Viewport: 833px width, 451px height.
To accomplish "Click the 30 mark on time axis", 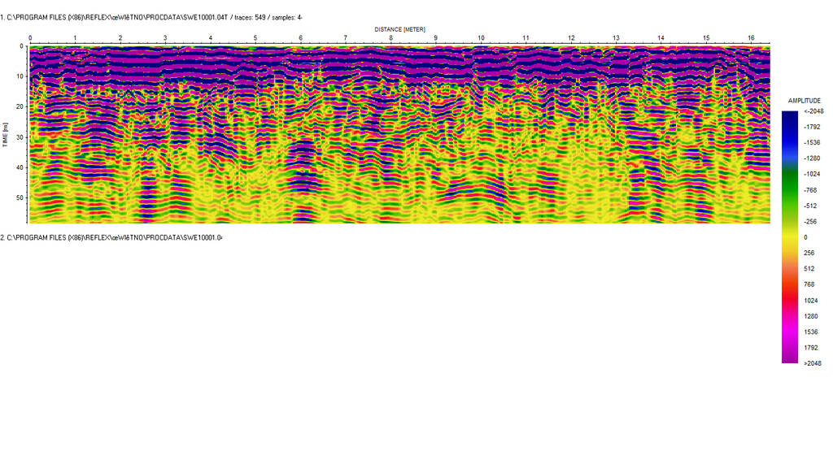I will tap(19, 137).
